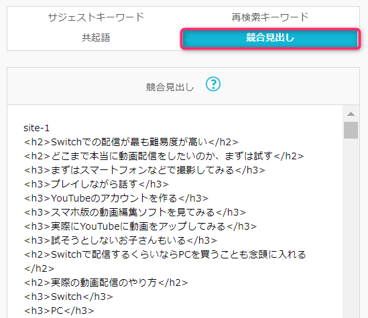Select the highlighted 競合見出し tab
Image resolution: width=368 pixels, height=318 pixels.
270,39
